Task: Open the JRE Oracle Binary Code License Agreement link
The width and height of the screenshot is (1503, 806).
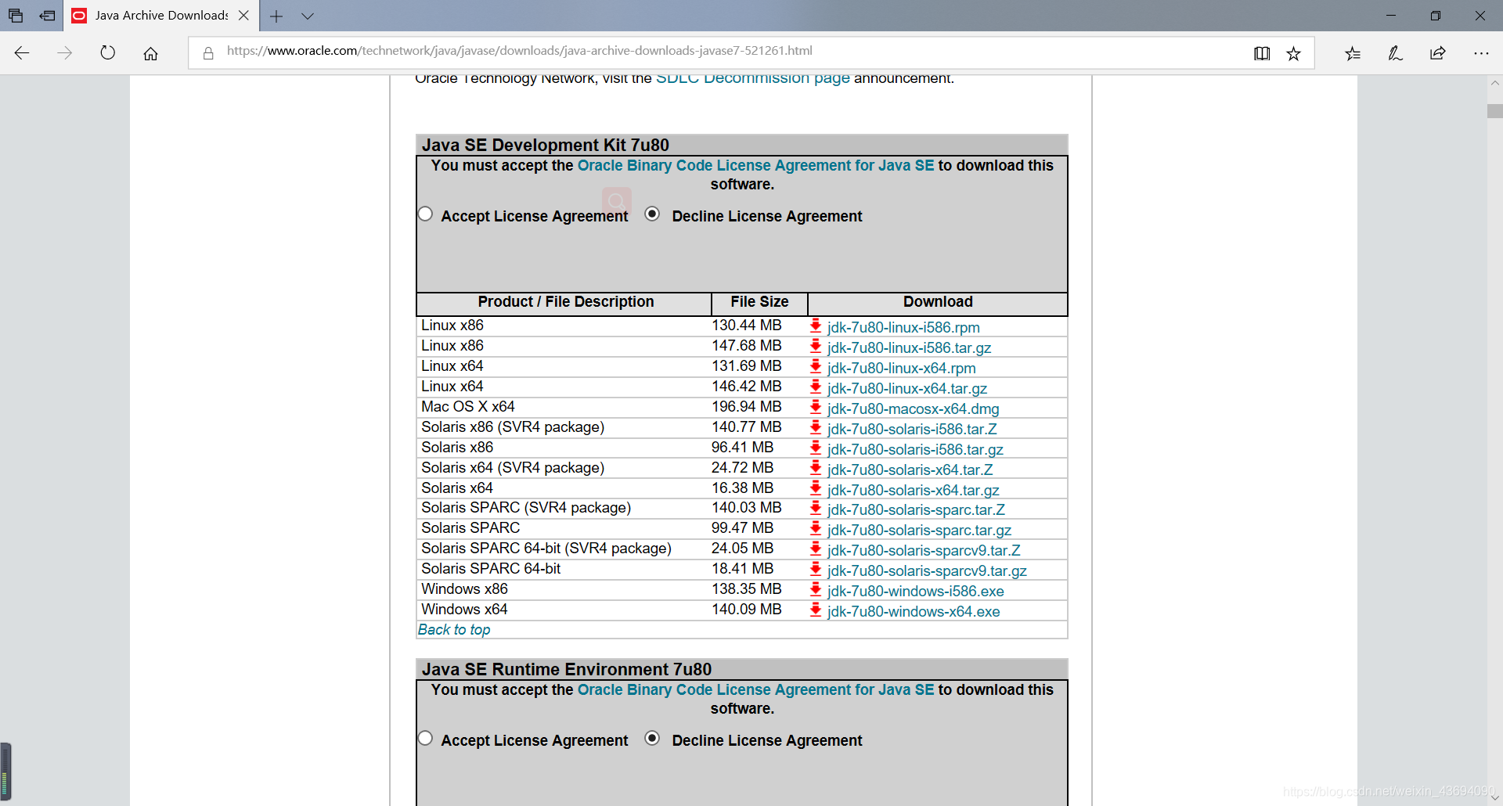Action: point(755,690)
